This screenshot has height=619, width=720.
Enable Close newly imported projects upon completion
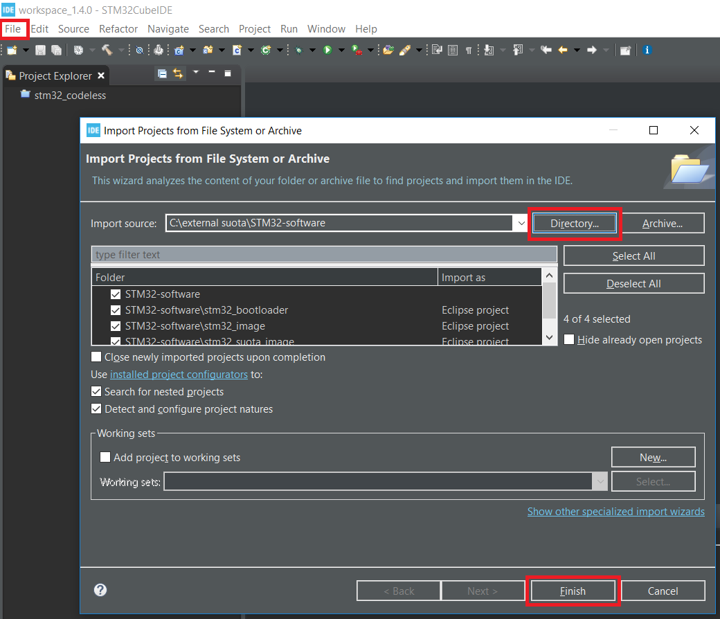click(96, 357)
